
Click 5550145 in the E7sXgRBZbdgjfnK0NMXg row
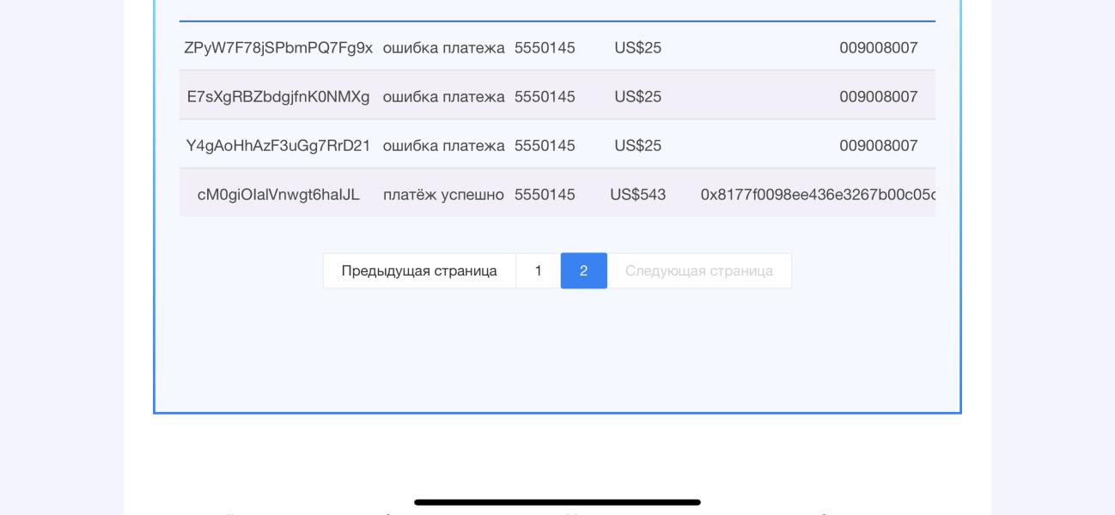click(545, 97)
